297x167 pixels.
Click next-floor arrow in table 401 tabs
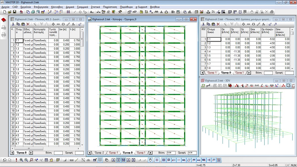point(31,153)
